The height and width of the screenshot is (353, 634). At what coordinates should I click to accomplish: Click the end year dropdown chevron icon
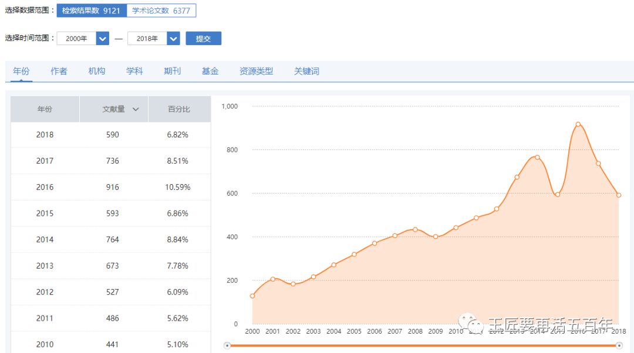pos(173,38)
